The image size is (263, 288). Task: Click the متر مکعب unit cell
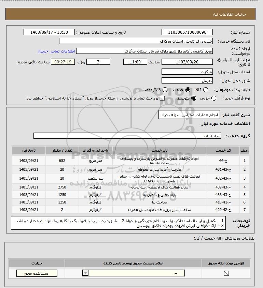96,178
